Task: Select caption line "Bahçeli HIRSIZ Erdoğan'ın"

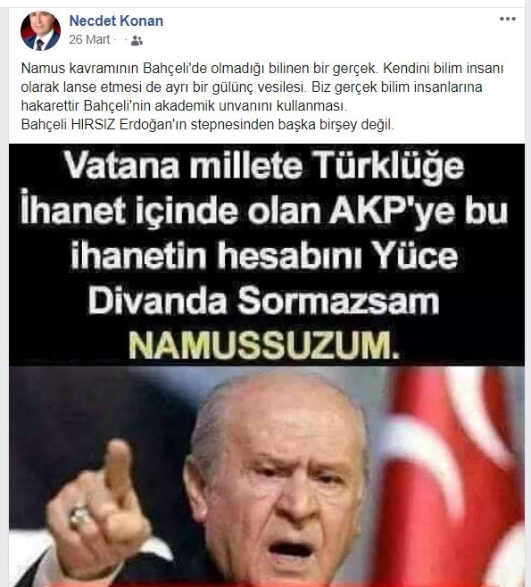Action: pos(208,125)
